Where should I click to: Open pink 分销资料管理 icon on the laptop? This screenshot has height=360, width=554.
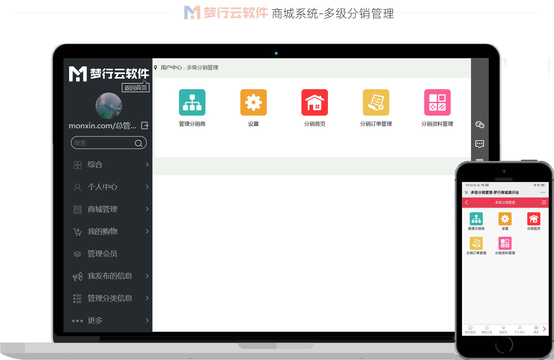[437, 102]
